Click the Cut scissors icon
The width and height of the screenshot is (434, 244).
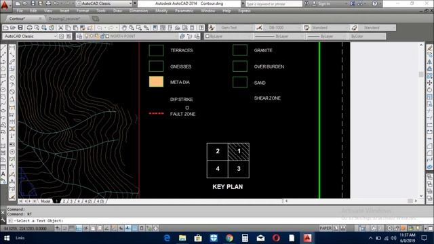(60, 28)
